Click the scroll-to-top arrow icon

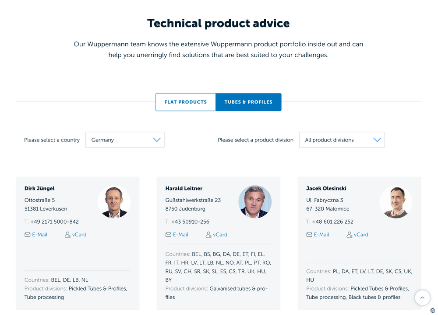tap(422, 298)
